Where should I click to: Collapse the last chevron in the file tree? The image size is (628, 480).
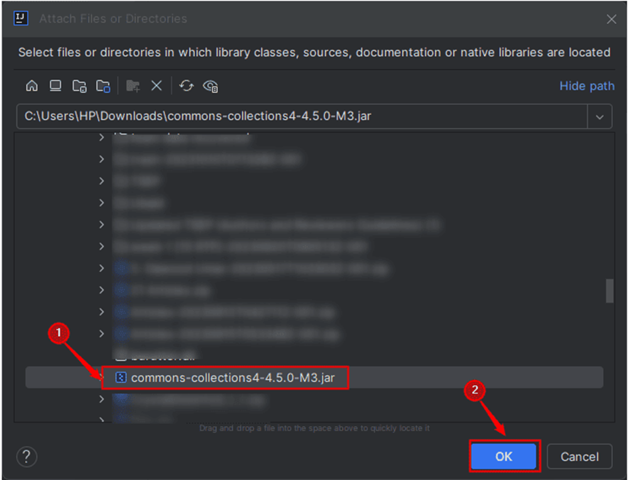pos(102,418)
